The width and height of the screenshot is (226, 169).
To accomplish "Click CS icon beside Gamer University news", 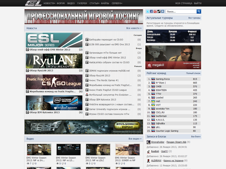I will (x=87, y=109).
